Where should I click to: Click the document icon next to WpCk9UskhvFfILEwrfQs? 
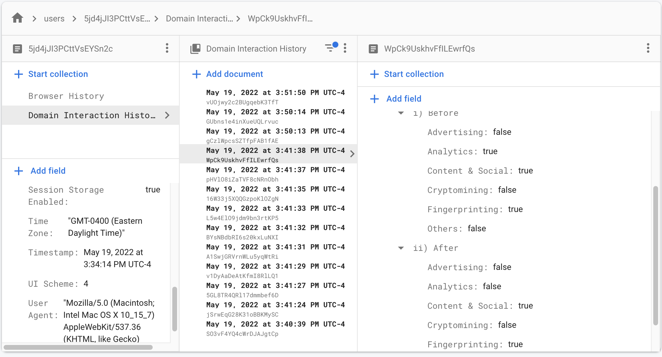coord(373,49)
